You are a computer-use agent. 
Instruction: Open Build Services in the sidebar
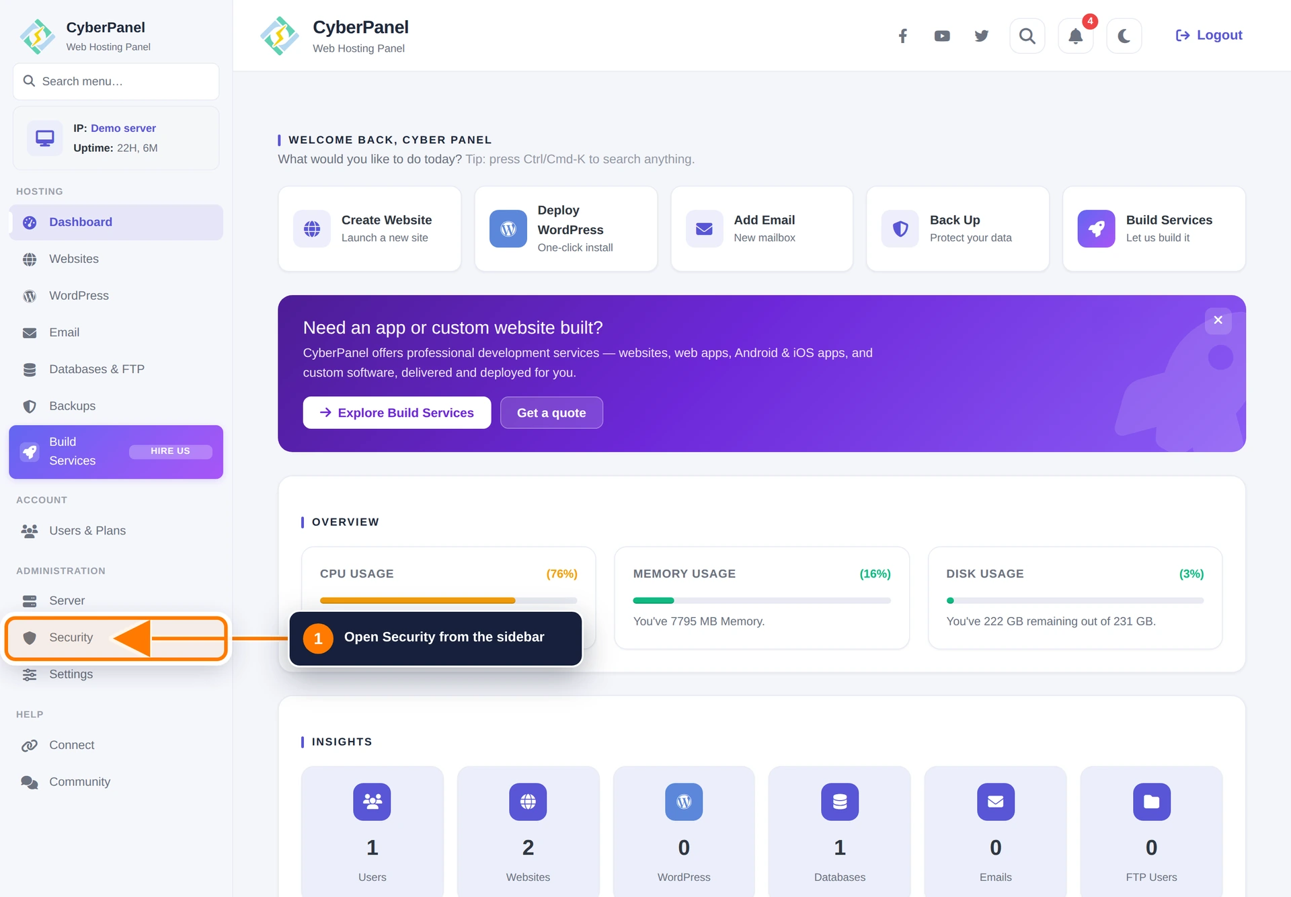pyautogui.click(x=116, y=452)
